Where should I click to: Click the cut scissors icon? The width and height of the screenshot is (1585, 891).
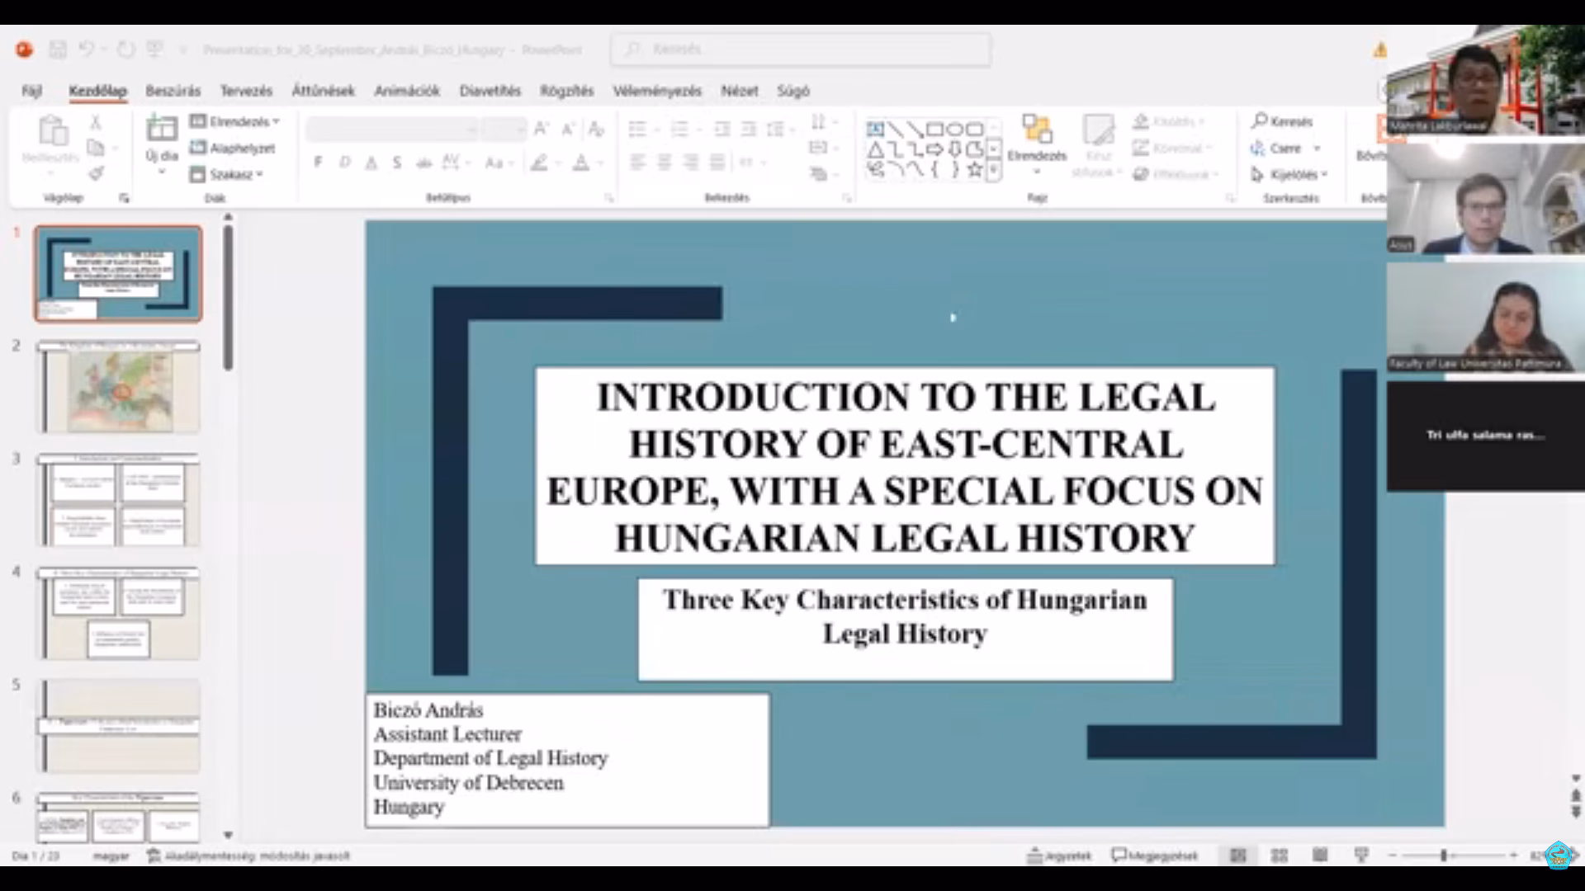click(x=96, y=122)
